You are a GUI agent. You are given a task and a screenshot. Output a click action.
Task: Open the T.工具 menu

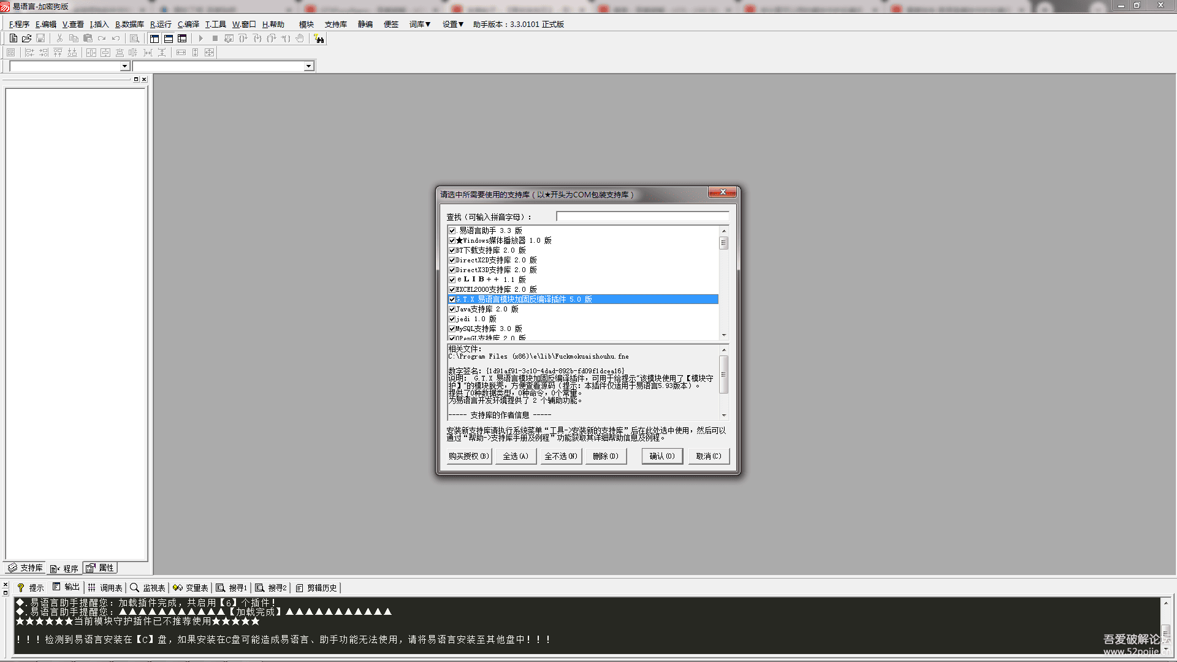coord(215,24)
